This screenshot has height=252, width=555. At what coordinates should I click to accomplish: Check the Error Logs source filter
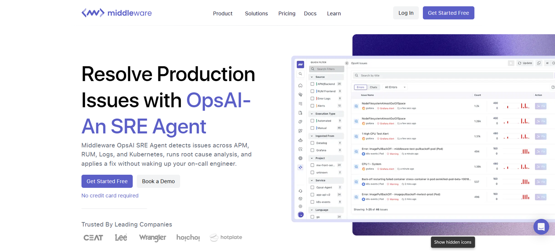point(312,98)
